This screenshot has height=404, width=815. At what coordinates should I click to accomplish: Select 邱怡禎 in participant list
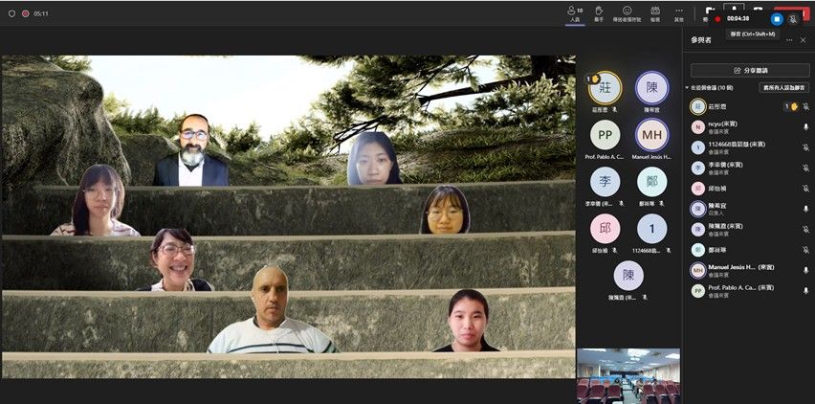[717, 189]
